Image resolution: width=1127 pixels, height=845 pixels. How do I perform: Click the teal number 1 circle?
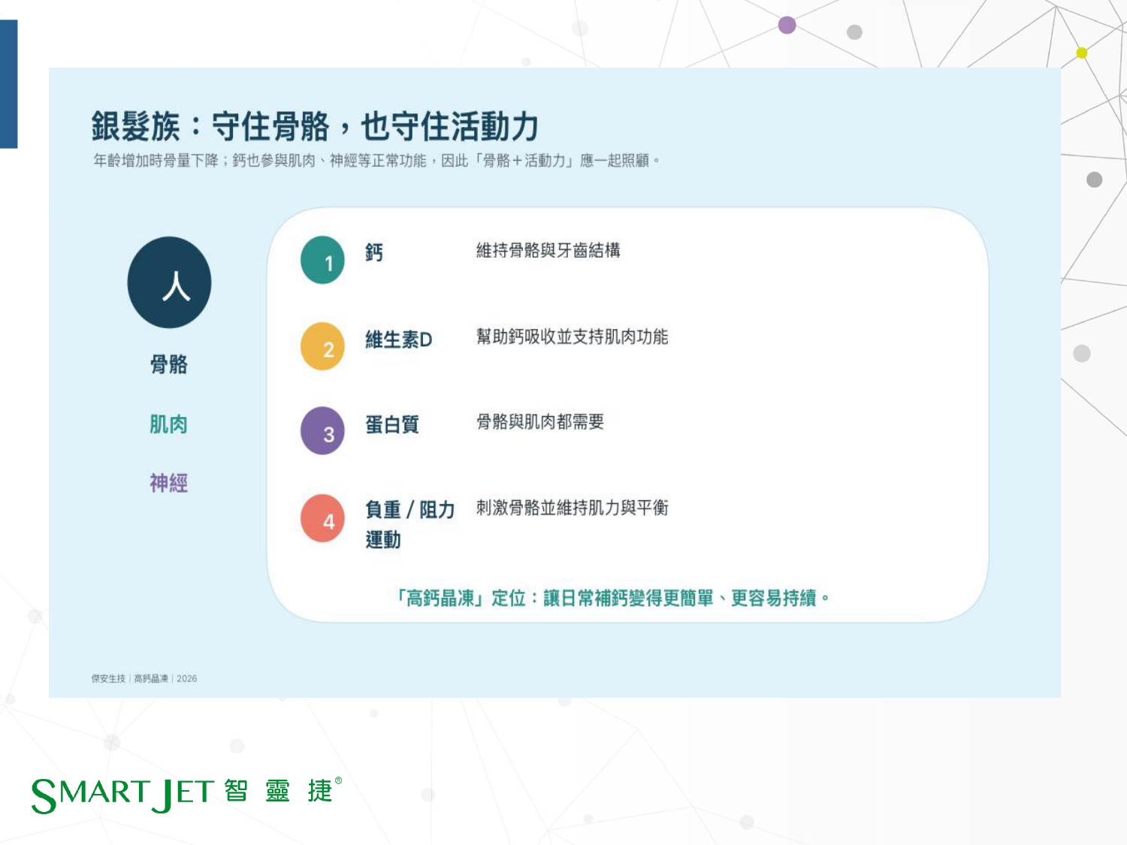coord(322,260)
